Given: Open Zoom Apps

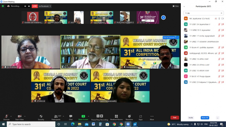Looking at the screenshot, I should 141,117.
